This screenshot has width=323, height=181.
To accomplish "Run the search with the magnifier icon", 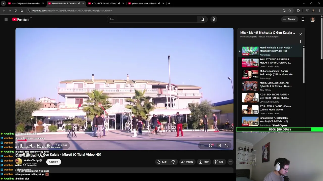I will (x=202, y=19).
